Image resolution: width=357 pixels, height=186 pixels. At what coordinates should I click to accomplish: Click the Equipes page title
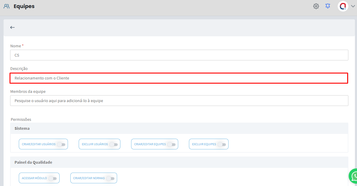pyautogui.click(x=24, y=6)
